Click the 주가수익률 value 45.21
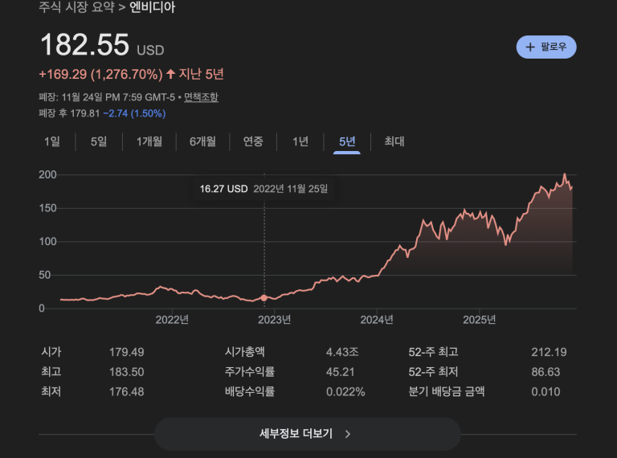This screenshot has height=458, width=617. tap(340, 372)
